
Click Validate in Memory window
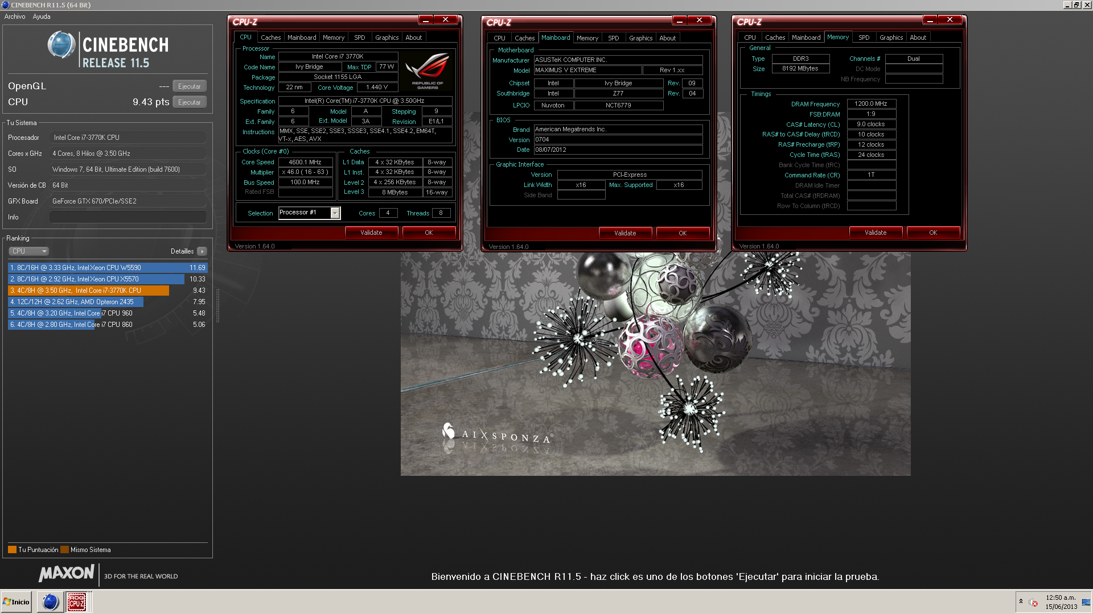(876, 233)
